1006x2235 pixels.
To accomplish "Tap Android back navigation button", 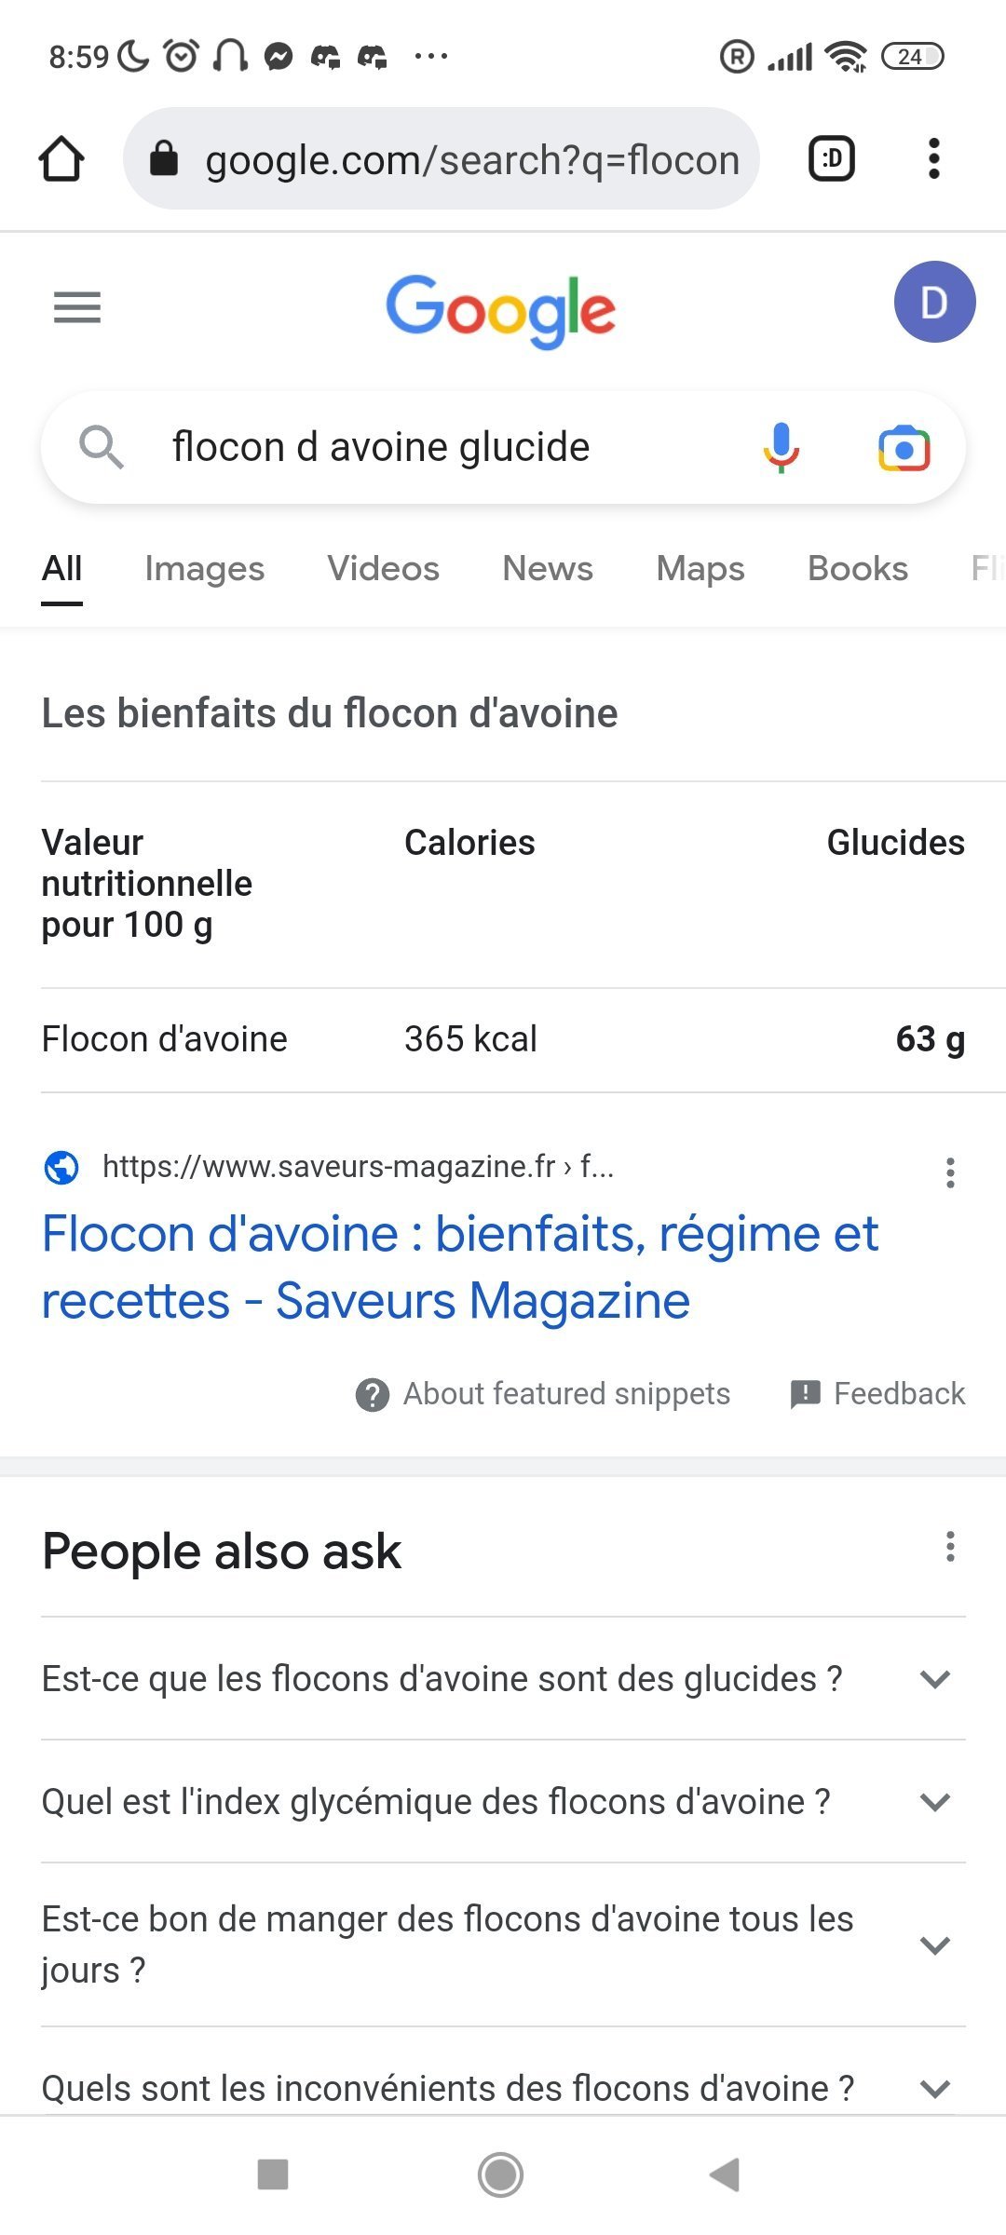I will [725, 2174].
